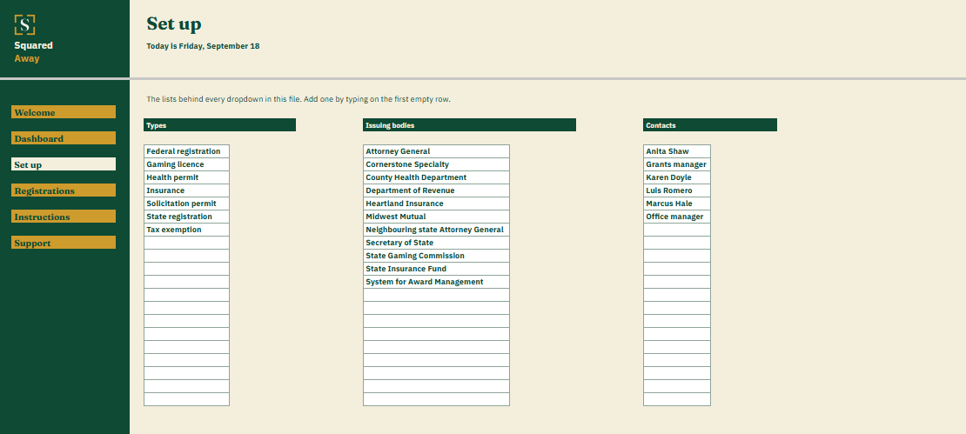Select County Health Department cell
Image resolution: width=966 pixels, height=434 pixels.
tap(436, 177)
